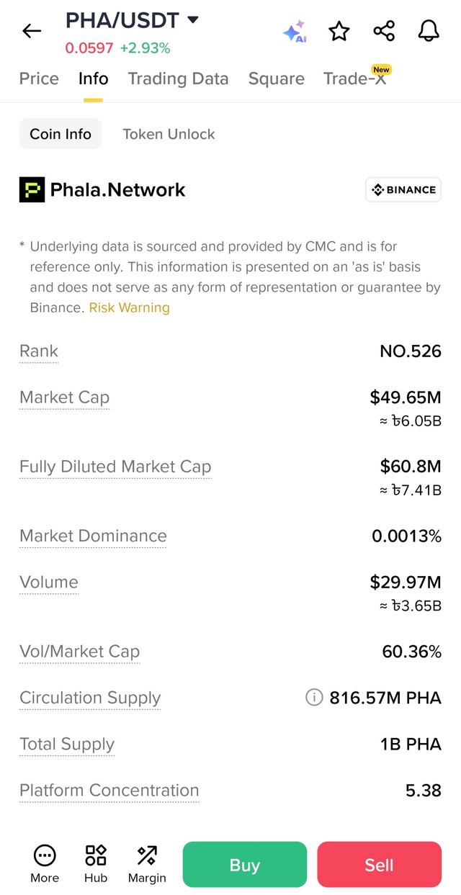Open the AI assistant sparkle icon

[x=295, y=32]
